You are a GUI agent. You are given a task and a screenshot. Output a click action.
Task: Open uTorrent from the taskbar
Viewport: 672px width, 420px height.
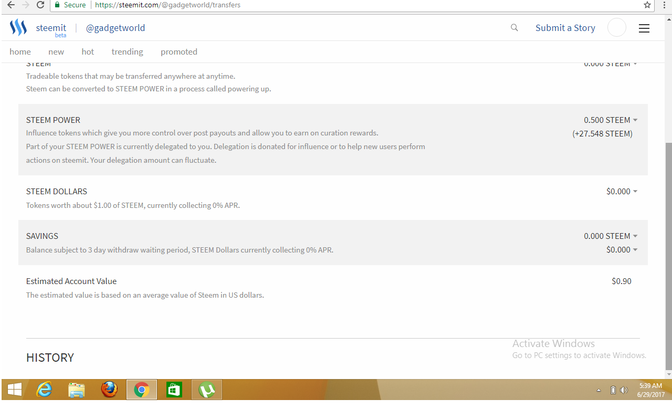tap(207, 390)
